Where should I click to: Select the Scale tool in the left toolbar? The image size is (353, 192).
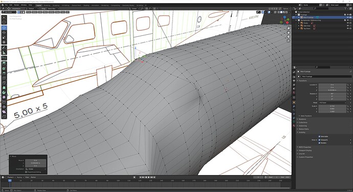(x=4, y=37)
